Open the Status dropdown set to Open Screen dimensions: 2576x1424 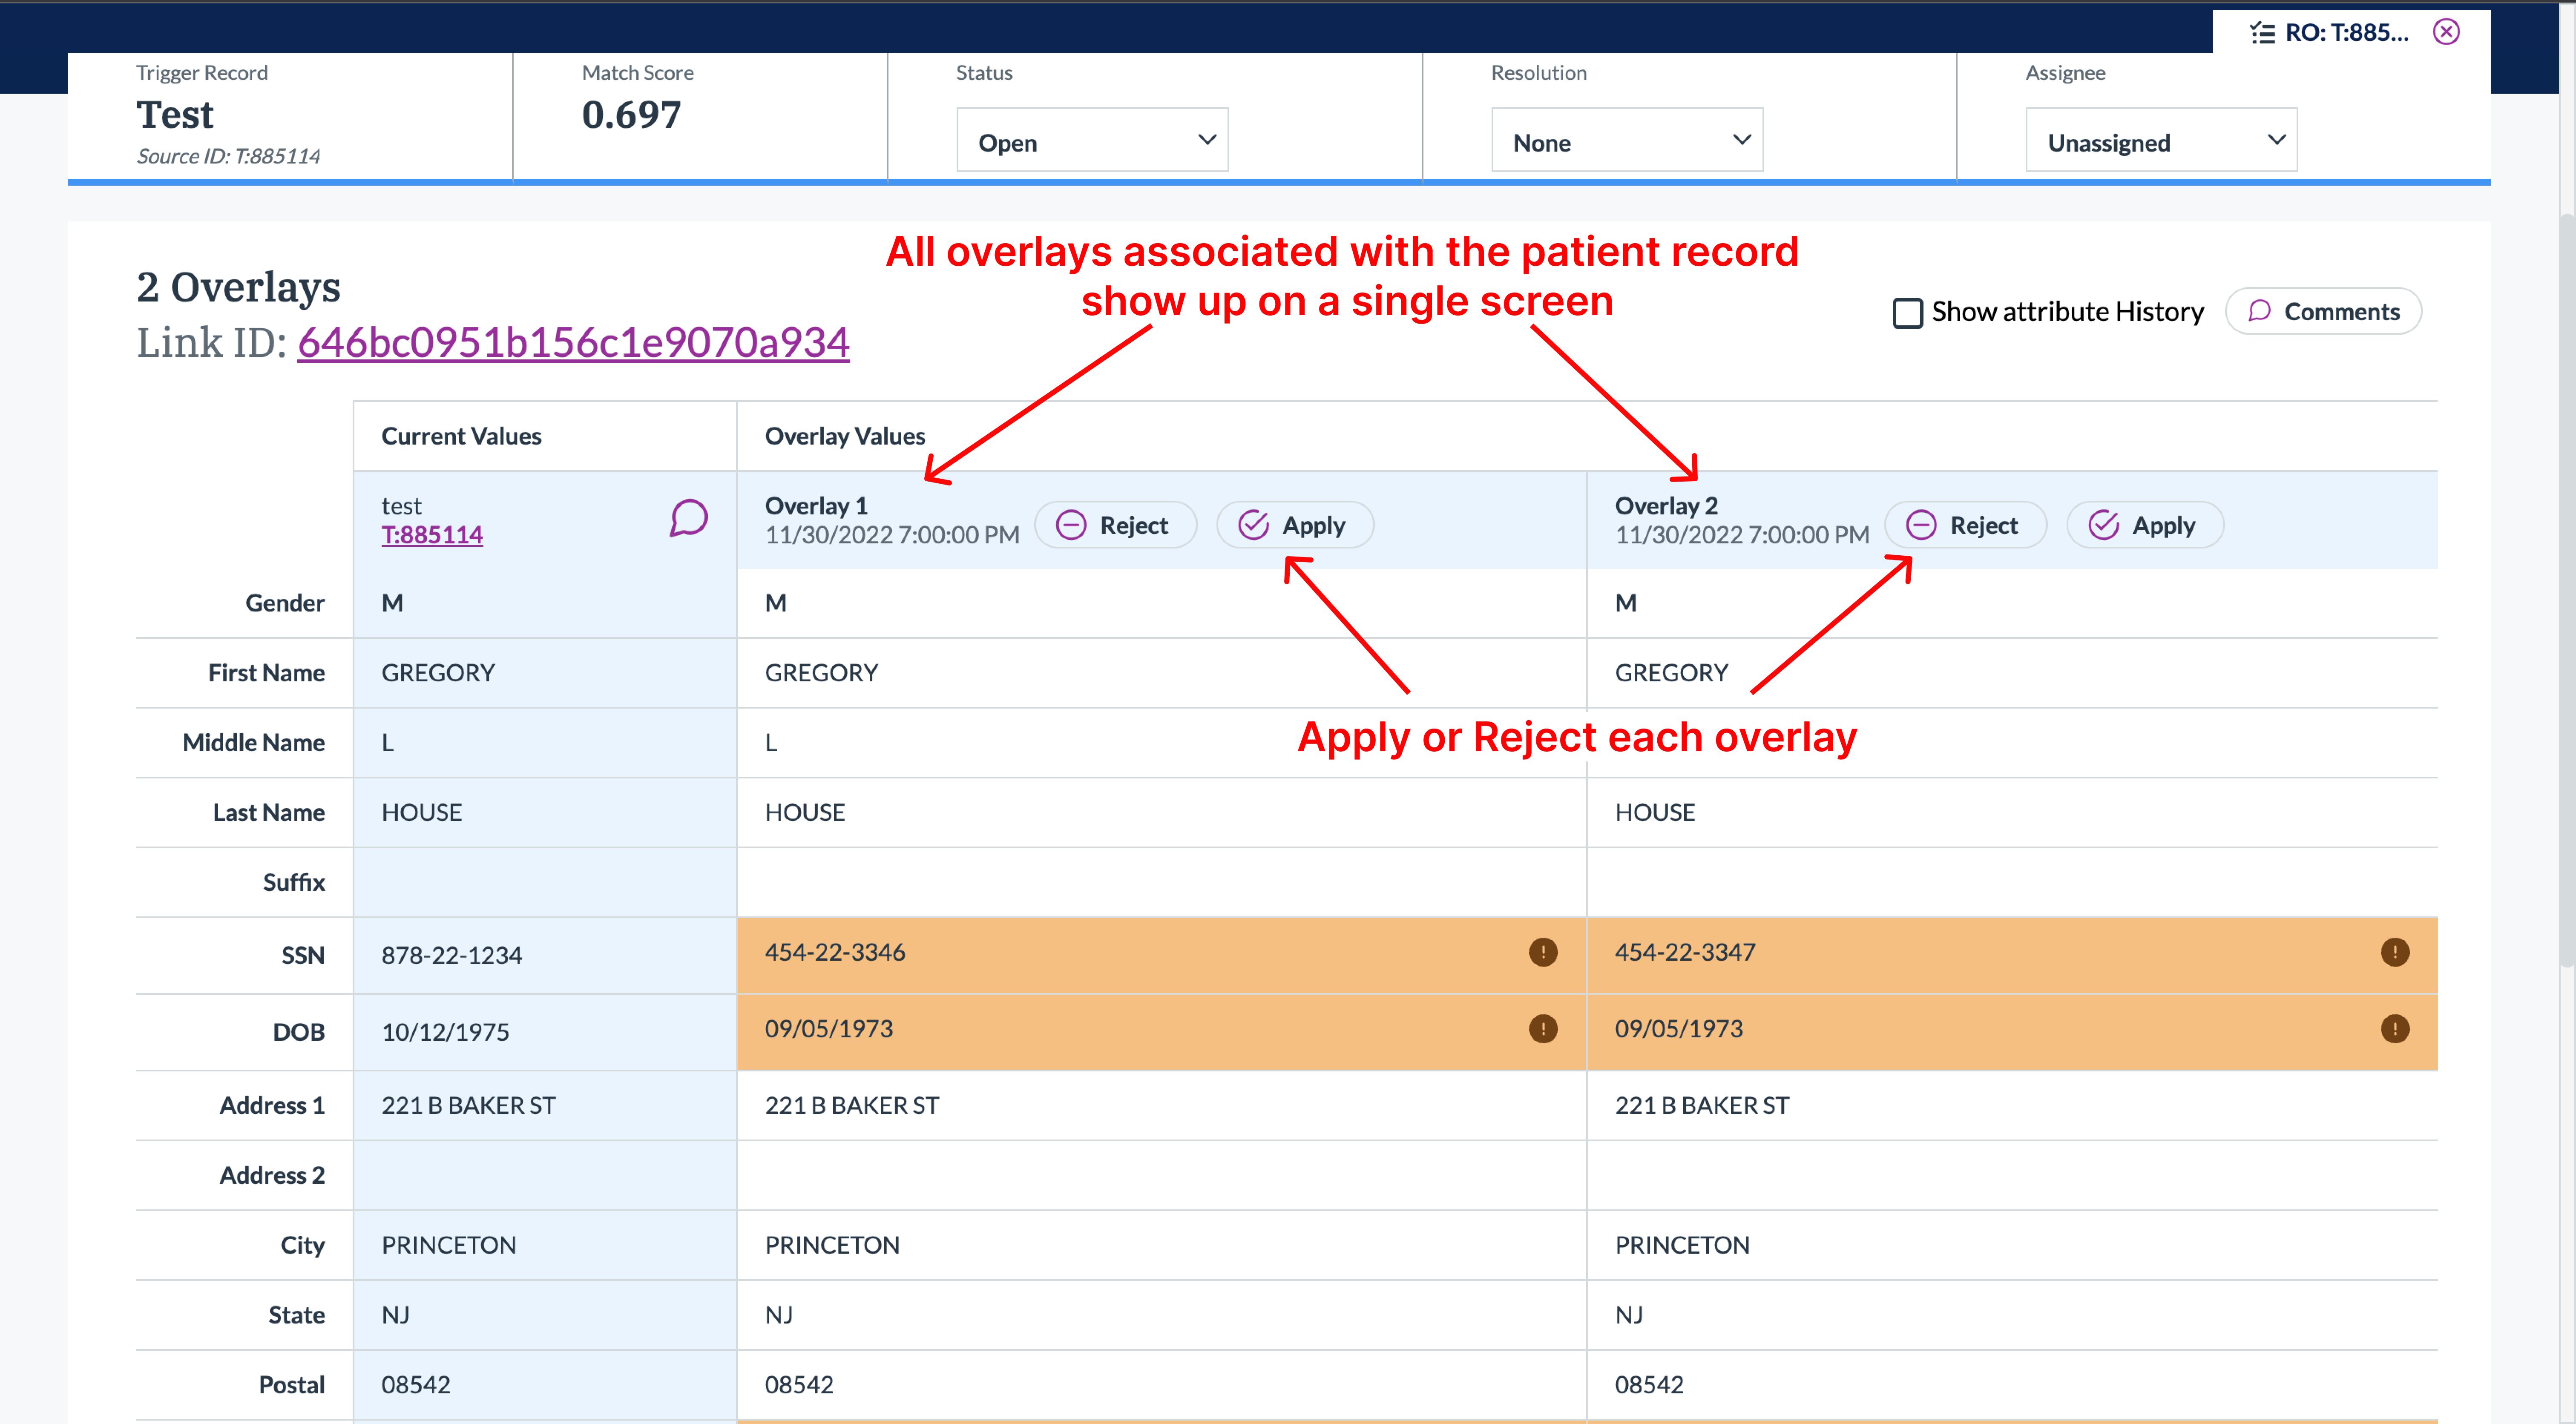pyautogui.click(x=1092, y=141)
